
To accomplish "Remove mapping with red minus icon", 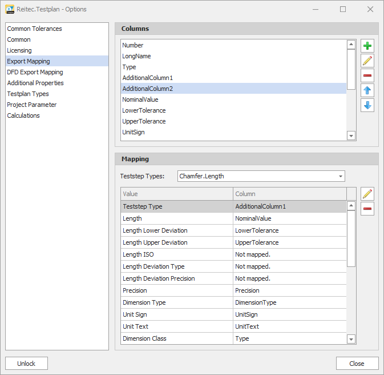I will click(x=367, y=209).
